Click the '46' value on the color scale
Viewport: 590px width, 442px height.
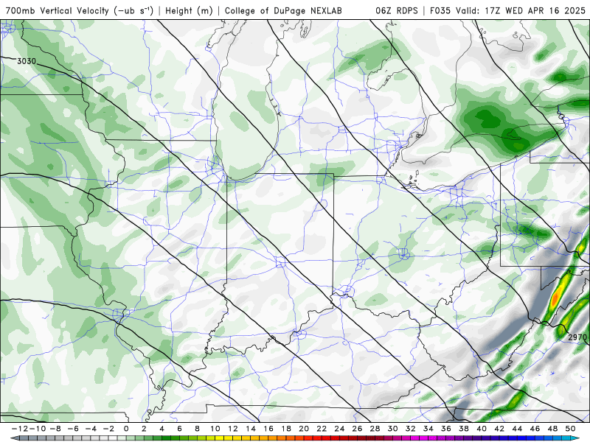tap(535, 429)
